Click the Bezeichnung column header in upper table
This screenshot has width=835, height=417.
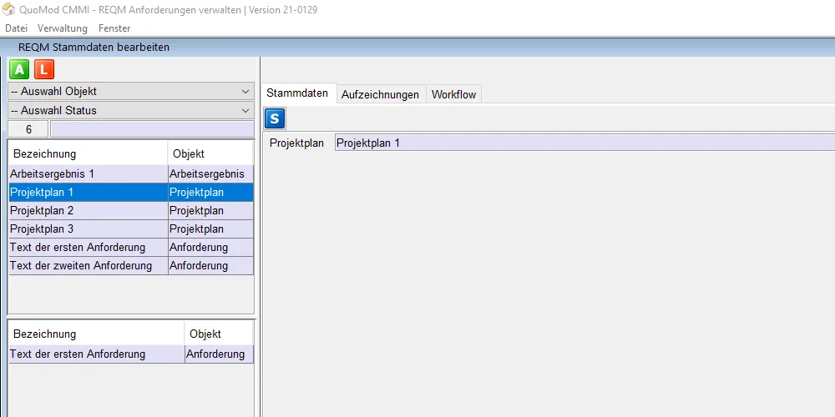[x=88, y=153]
